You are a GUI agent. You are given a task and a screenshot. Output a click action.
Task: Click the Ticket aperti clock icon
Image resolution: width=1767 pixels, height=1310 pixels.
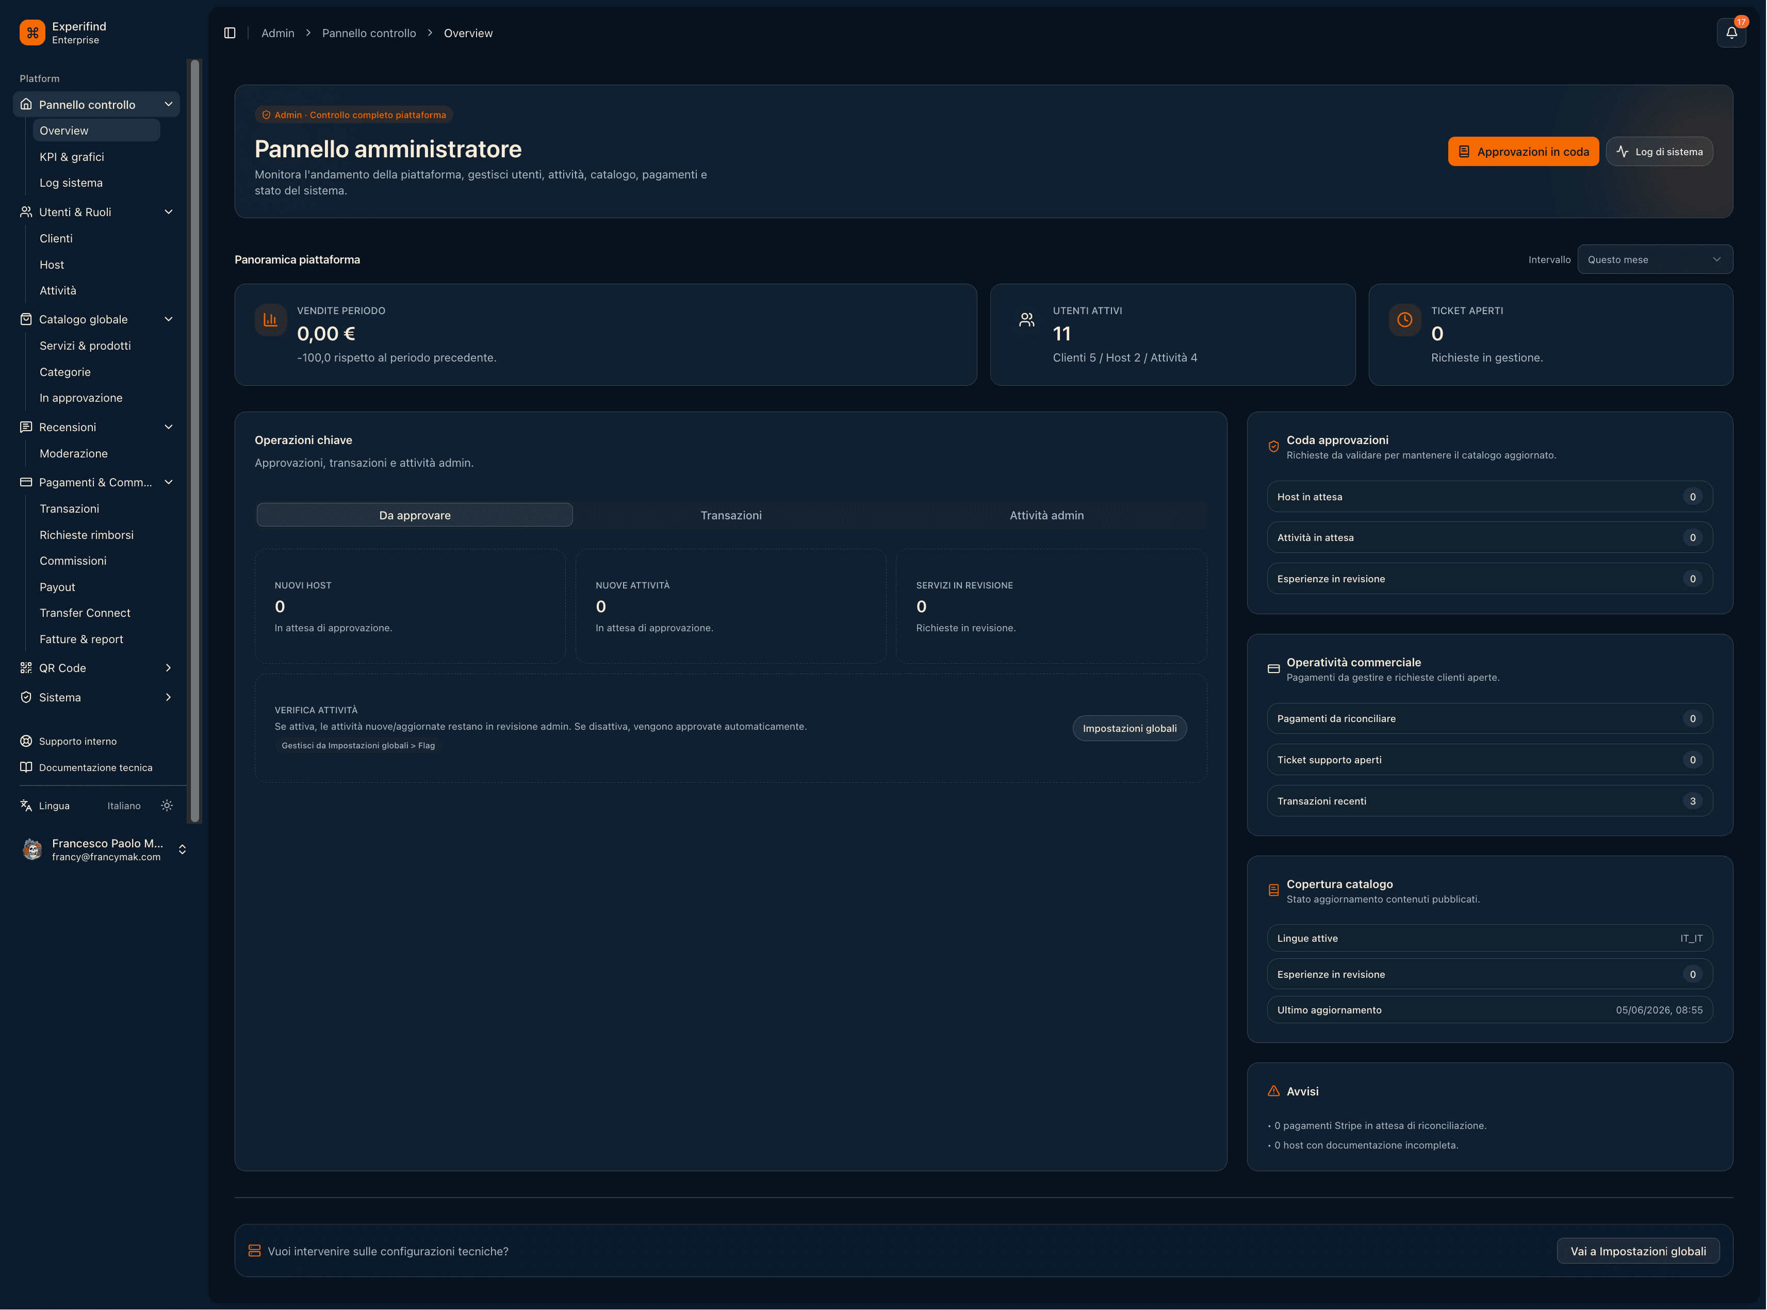tap(1404, 320)
